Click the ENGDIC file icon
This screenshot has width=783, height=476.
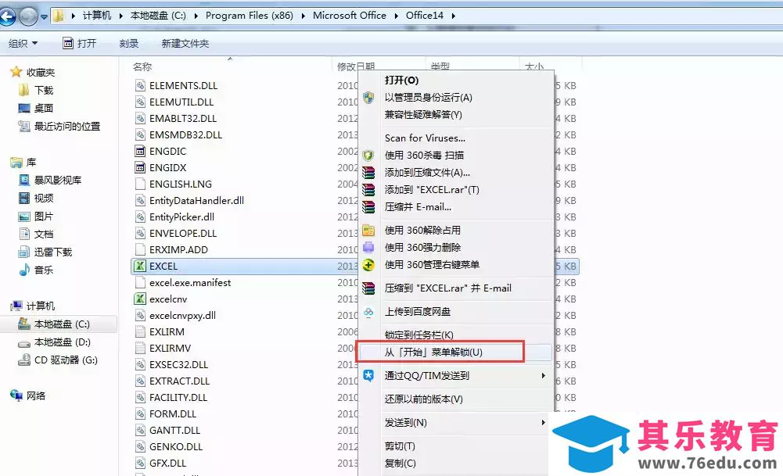(x=140, y=151)
